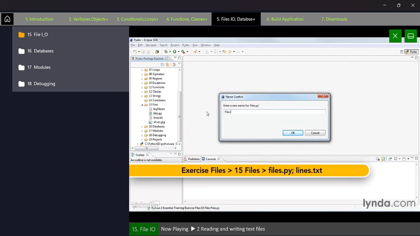Open the Eclipse File menu

pyautogui.click(x=133, y=45)
